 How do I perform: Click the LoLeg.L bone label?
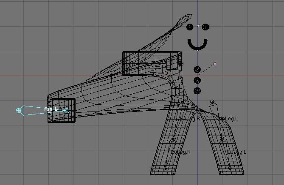pyautogui.click(x=237, y=152)
